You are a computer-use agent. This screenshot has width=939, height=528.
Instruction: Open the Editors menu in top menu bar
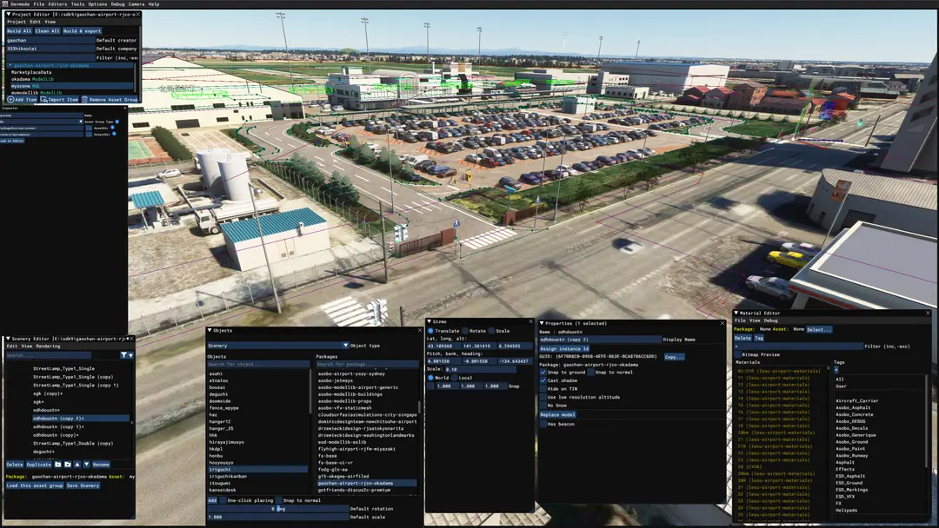pyautogui.click(x=57, y=4)
